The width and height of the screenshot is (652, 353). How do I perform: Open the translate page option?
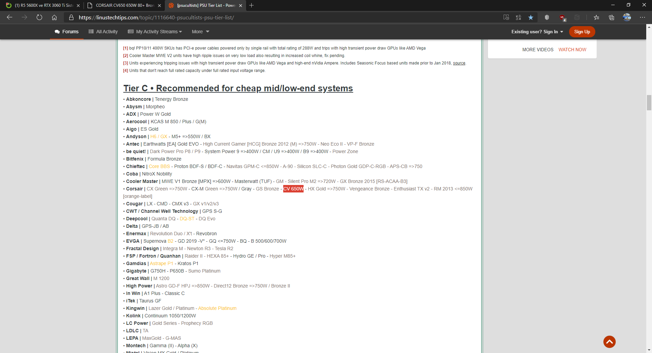coord(519,17)
